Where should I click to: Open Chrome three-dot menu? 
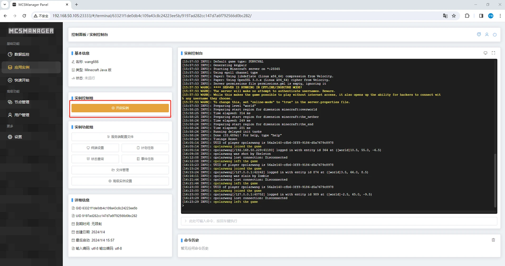coord(500,16)
